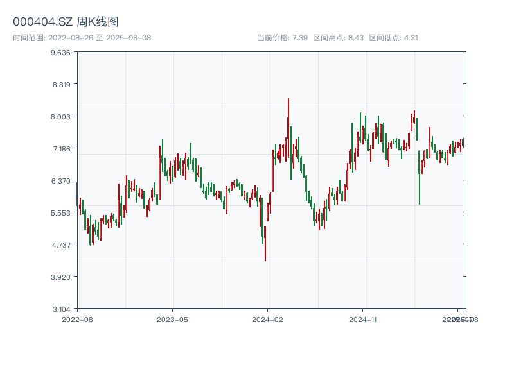This screenshot has height=385, width=514.
Task: Click the 000404.SZ 周K线图 chart title
Action: point(66,22)
